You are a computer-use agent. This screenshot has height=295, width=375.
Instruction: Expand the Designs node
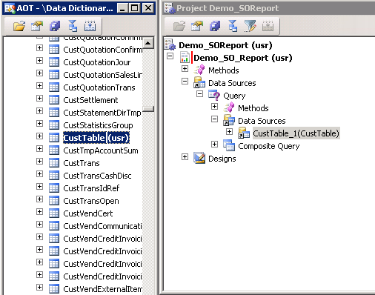185,156
